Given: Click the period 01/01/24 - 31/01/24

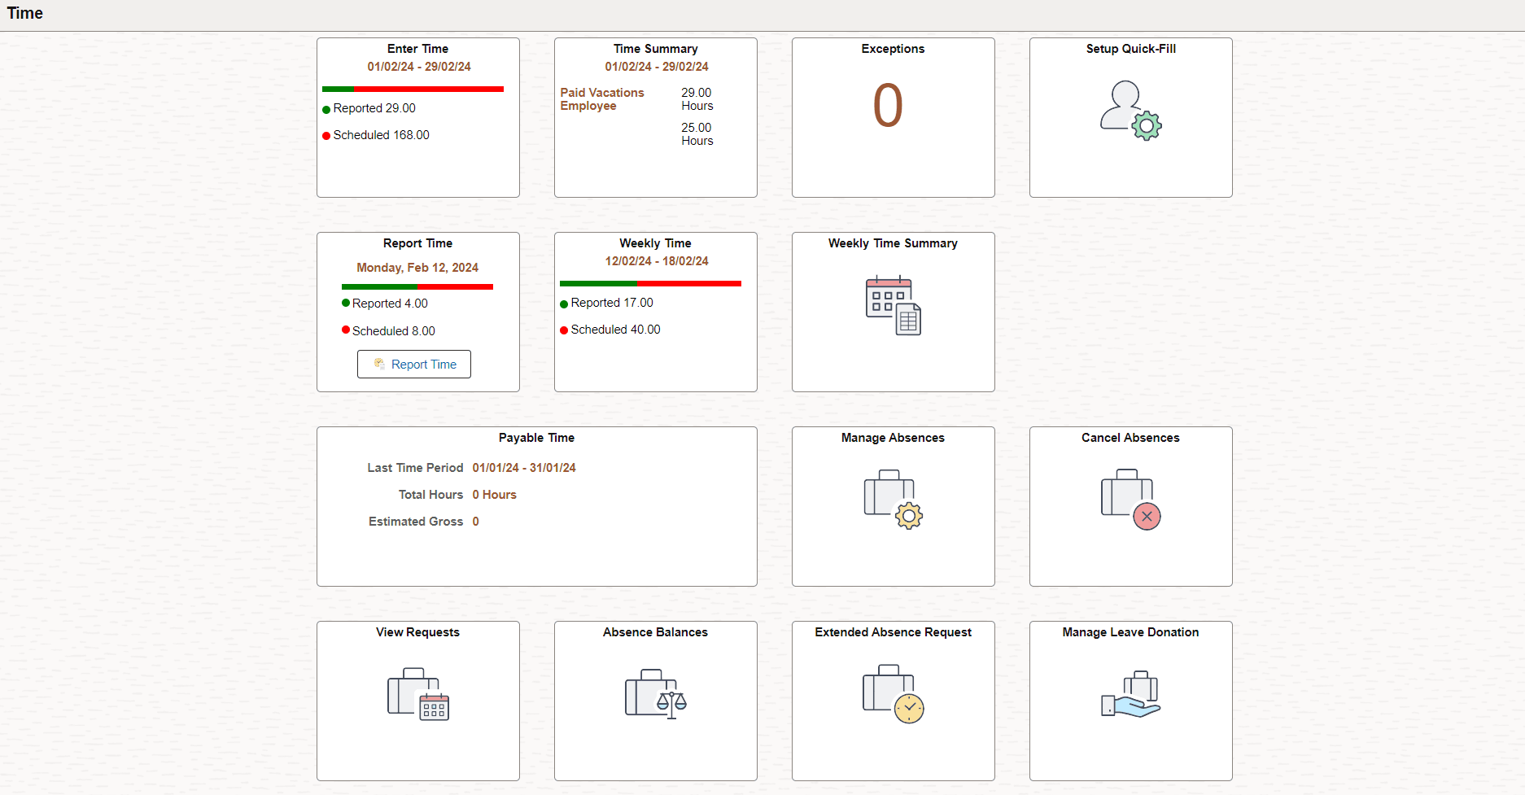Looking at the screenshot, I should coord(524,468).
